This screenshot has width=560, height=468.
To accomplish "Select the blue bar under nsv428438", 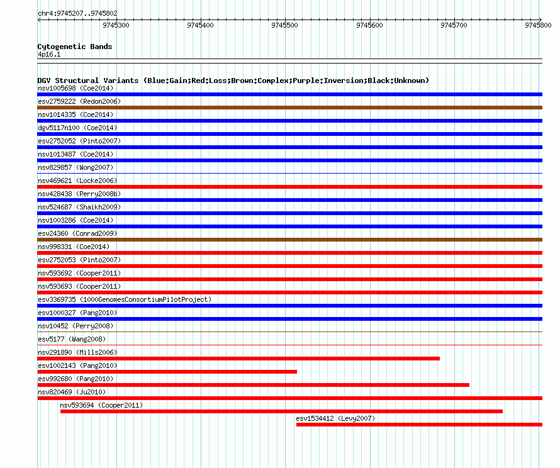I will tap(289, 200).
